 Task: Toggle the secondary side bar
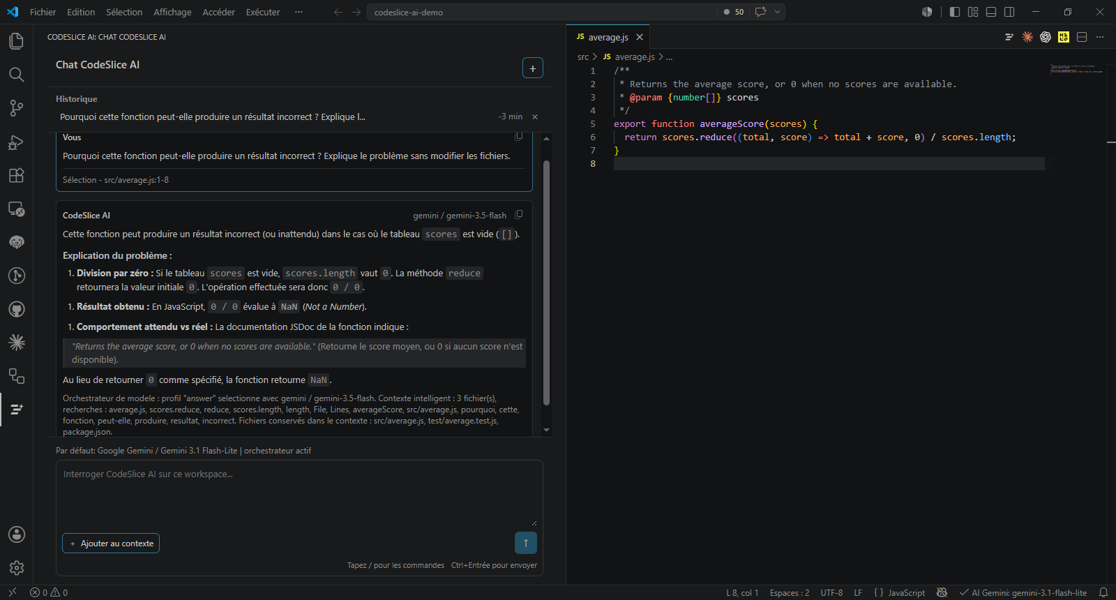tap(1009, 12)
